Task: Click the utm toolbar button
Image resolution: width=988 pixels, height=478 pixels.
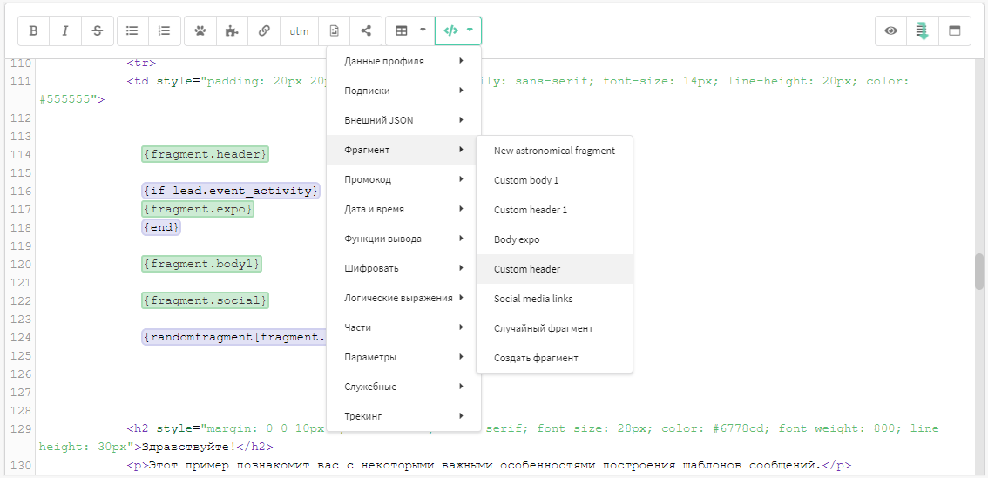Action: [x=300, y=30]
